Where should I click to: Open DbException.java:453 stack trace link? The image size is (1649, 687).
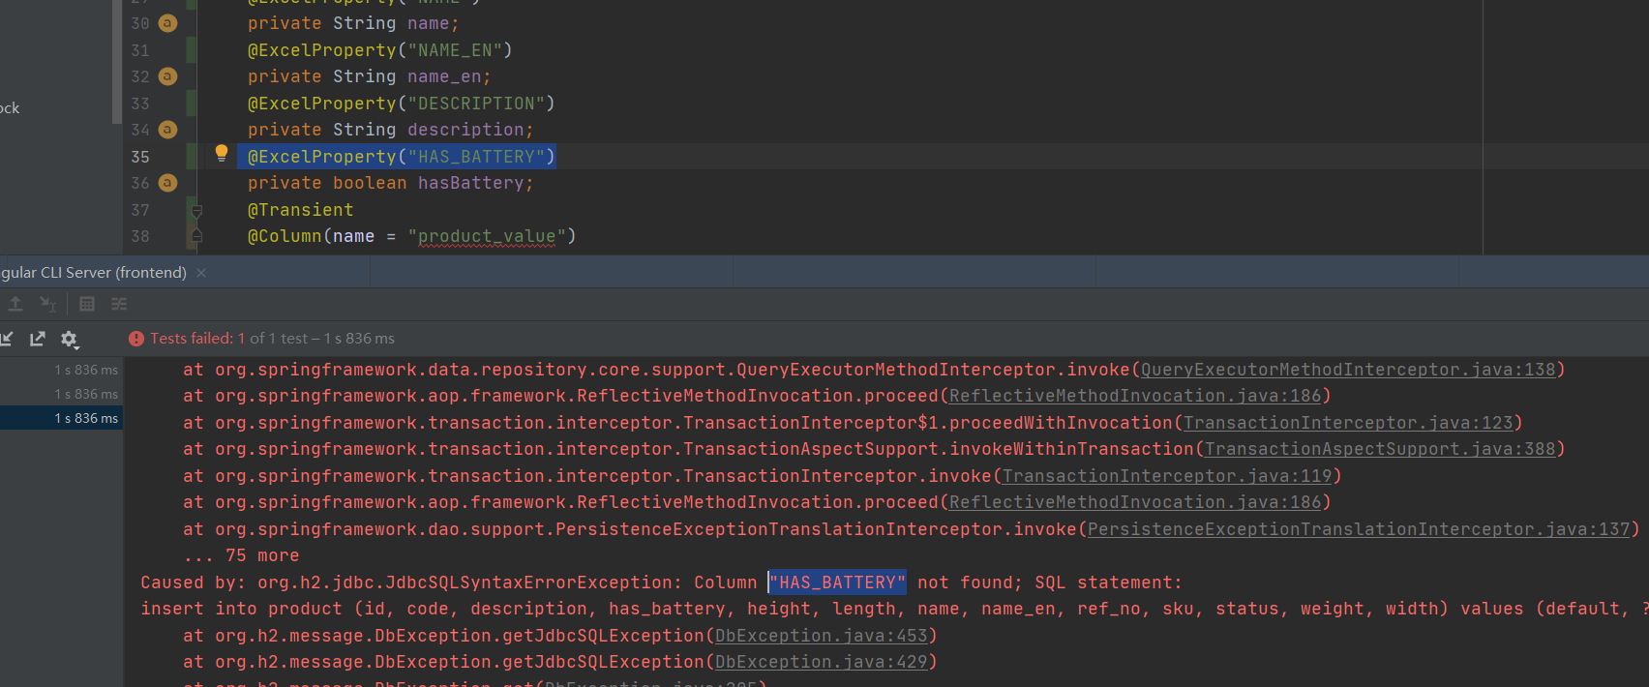coord(821,636)
